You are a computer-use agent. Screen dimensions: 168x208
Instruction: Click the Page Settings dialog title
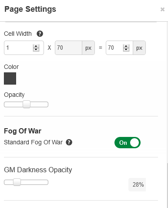[30, 9]
